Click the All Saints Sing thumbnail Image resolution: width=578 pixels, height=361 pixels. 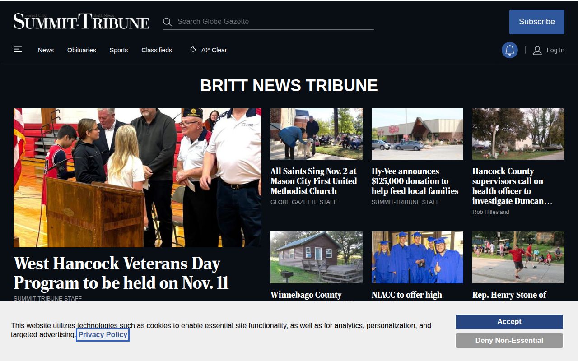point(317,134)
